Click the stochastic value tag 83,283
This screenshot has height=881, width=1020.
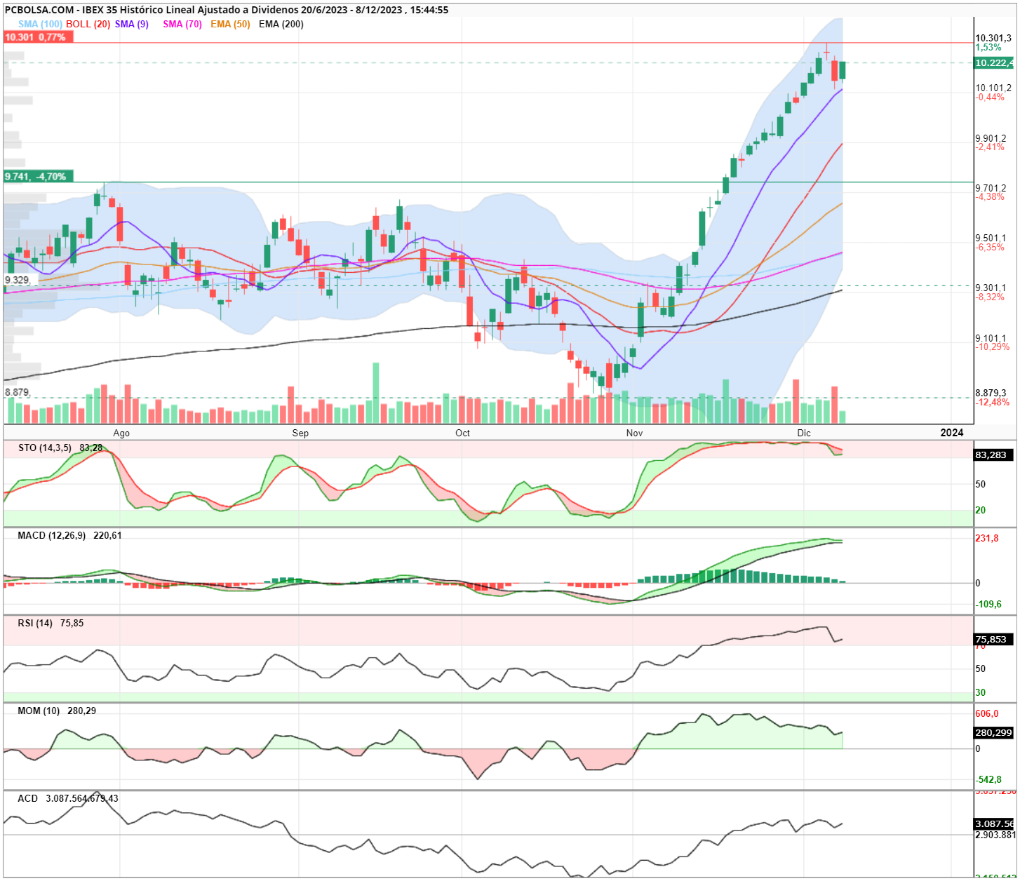pyautogui.click(x=995, y=455)
